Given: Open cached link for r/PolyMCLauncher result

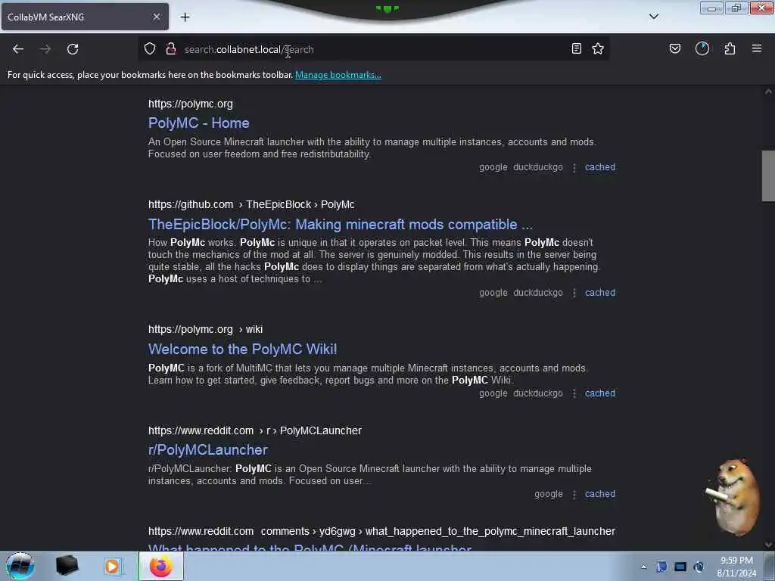Looking at the screenshot, I should pyautogui.click(x=600, y=494).
